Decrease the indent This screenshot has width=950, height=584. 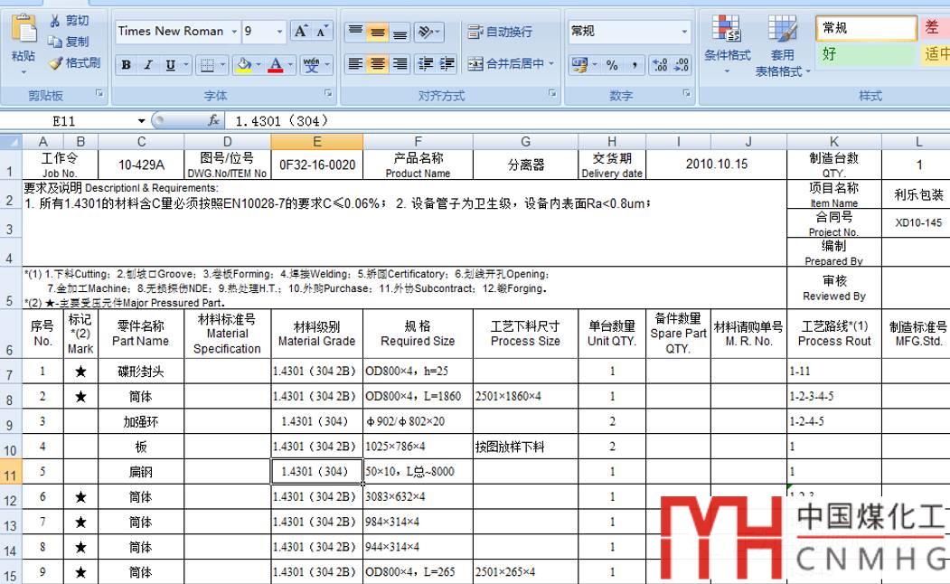pyautogui.click(x=426, y=63)
